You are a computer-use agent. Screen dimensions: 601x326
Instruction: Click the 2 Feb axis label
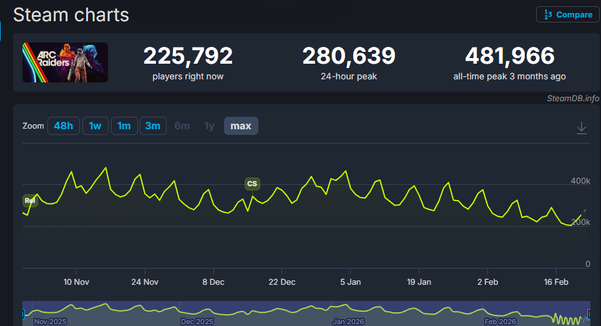tap(487, 282)
